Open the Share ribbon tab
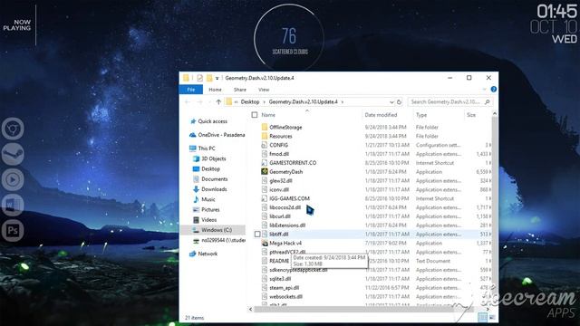Viewport: 580px width, 326px height. [239, 90]
